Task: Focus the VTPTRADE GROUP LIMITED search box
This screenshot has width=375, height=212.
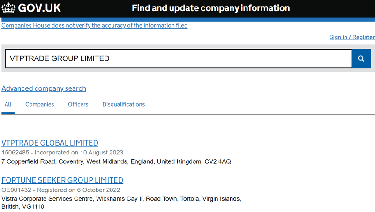Action: click(179, 58)
